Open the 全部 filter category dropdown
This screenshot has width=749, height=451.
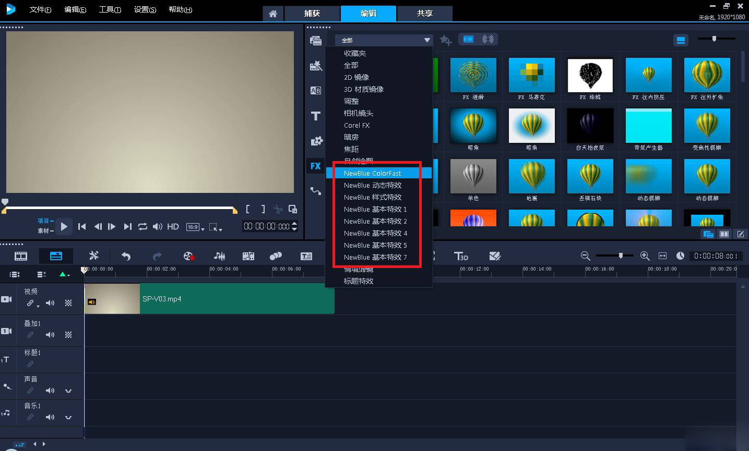pyautogui.click(x=384, y=40)
